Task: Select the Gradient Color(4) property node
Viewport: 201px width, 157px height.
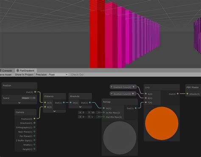Action: (123, 87)
